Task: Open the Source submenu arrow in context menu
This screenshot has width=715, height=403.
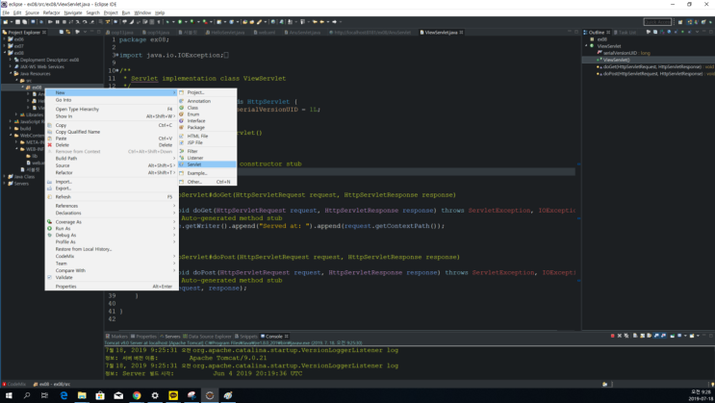Action: 174,165
